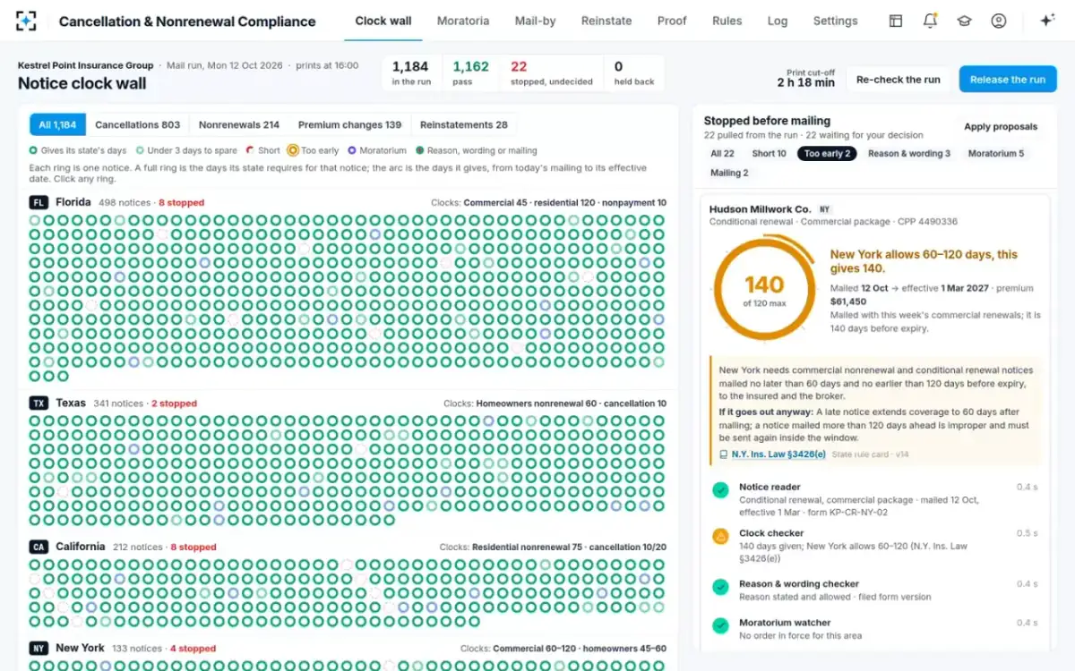Screen dimensions: 1075x671
Task: Filter stopped notices to Reason & wording 3
Action: tap(909, 154)
